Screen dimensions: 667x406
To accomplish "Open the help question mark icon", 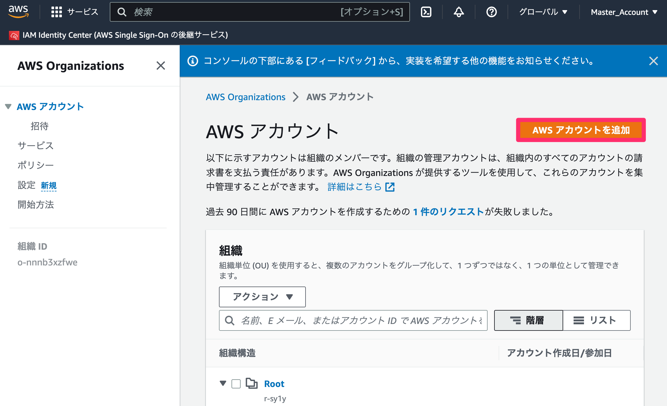I will point(491,12).
